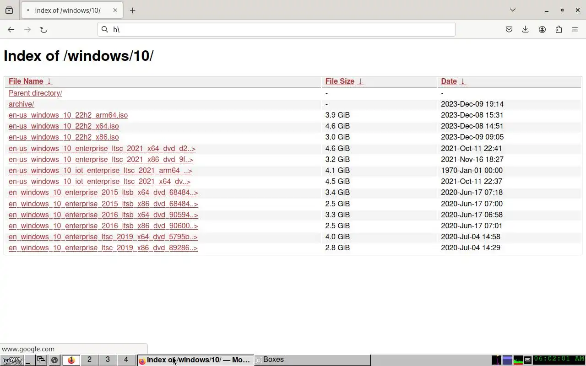The image size is (586, 366).
Task: Download en-us_windows_10_22h2_arm64.iso
Action: [x=68, y=115]
